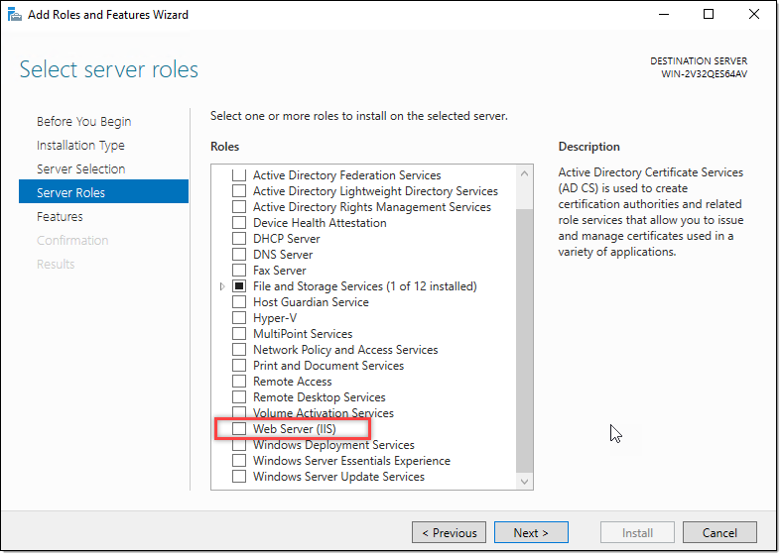Toggle File and Storage Services checkbox
Viewport: 782px width, 556px height.
point(238,286)
